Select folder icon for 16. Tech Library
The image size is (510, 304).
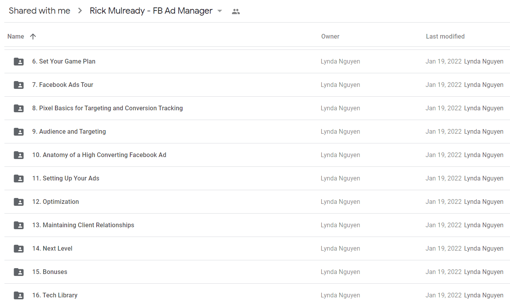point(19,295)
